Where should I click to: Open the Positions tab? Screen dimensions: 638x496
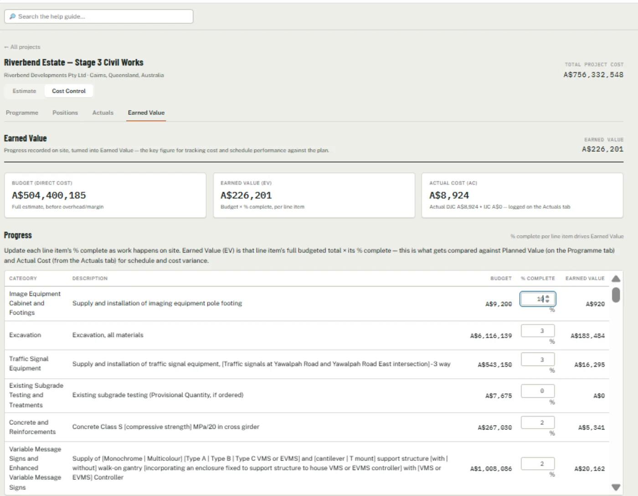pyautogui.click(x=65, y=113)
